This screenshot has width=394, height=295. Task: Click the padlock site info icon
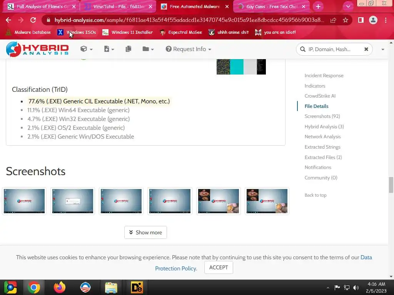pyautogui.click(x=48, y=20)
